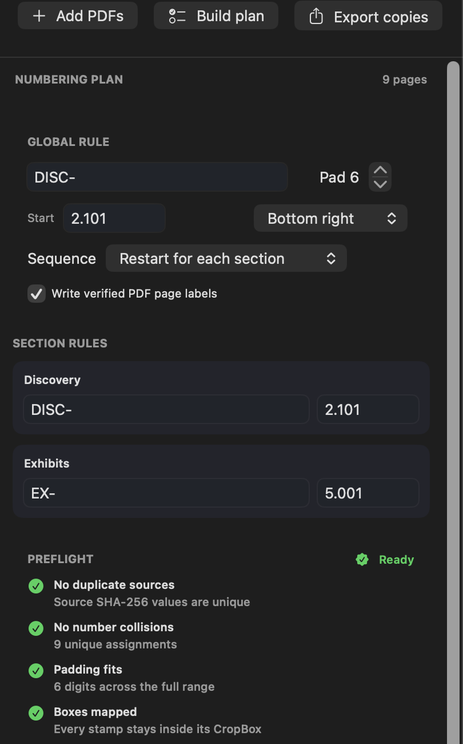This screenshot has width=463, height=744.
Task: Open the Bottom right position dropdown
Action: click(330, 219)
